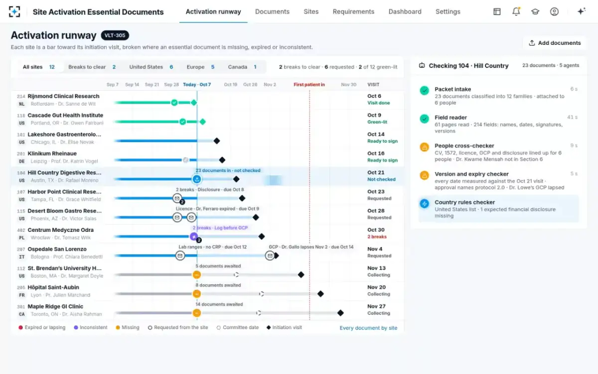
Task: Click the envelope request marker on Harbor Point's bar
Action: (x=177, y=198)
